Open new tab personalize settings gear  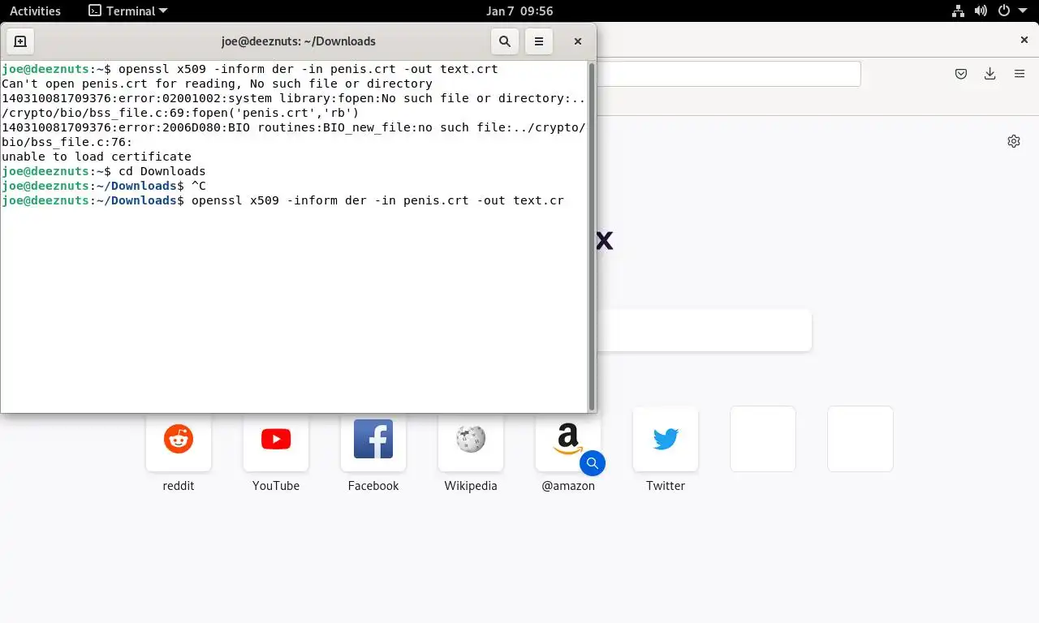pos(1014,141)
